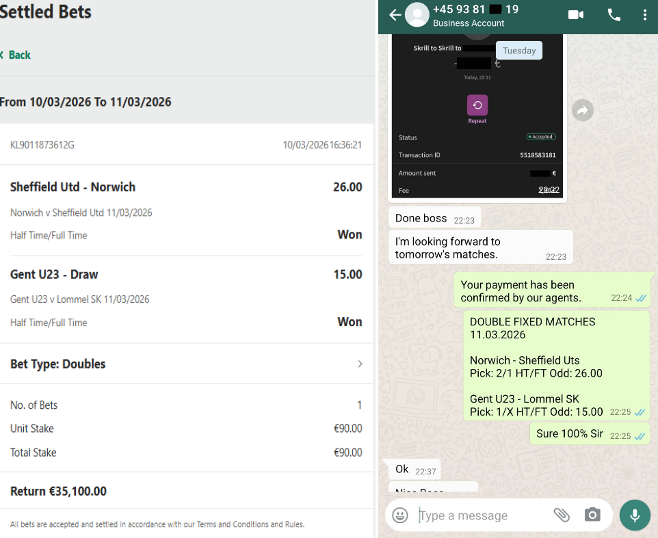The height and width of the screenshot is (538, 658).
Task: Tap the paperclip attach icon
Action: pyautogui.click(x=562, y=515)
